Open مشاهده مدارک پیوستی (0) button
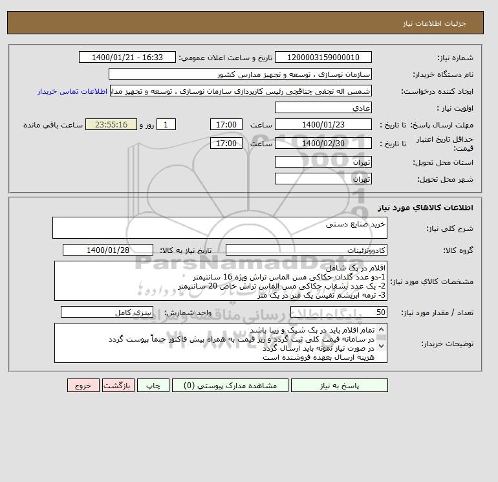Image resolution: width=498 pixels, height=482 pixels. [x=230, y=385]
